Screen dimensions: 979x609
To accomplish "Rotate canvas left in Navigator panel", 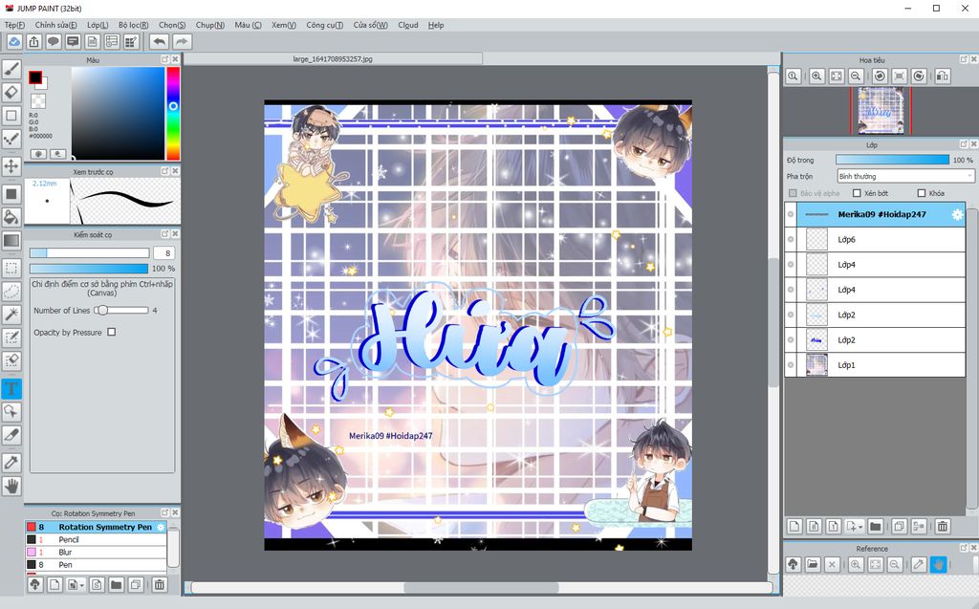I will [880, 76].
